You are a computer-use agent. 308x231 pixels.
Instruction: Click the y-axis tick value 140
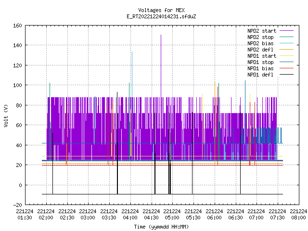pos(17,45)
